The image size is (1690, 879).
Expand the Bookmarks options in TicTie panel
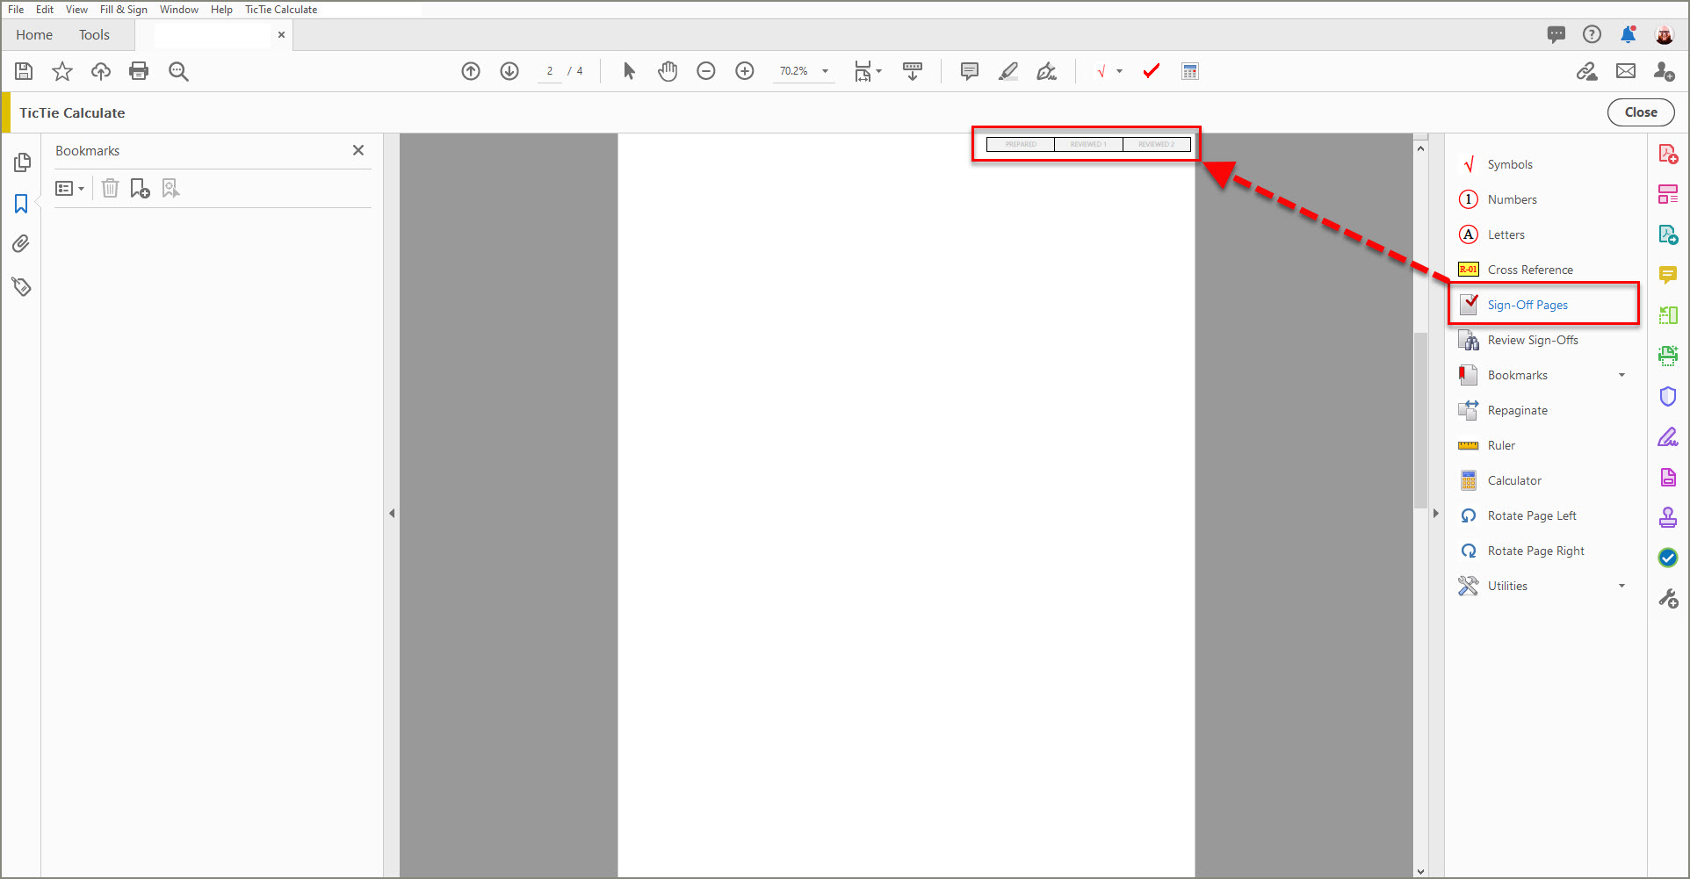click(x=1622, y=375)
